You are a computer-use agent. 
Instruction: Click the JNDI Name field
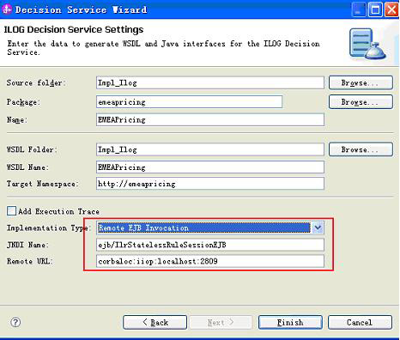pyautogui.click(x=210, y=245)
